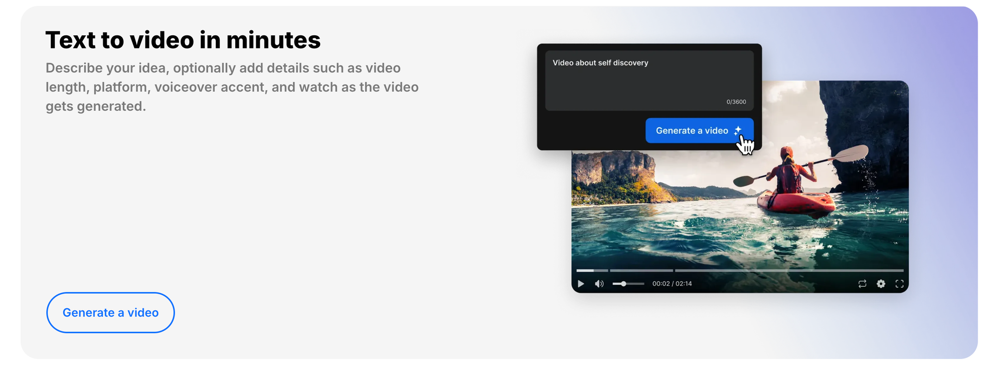
Task: Click the 0/3600 character counter
Action: (x=736, y=102)
